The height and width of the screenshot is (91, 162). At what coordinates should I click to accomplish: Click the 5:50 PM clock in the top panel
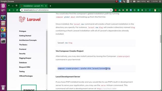tap(154, 2)
